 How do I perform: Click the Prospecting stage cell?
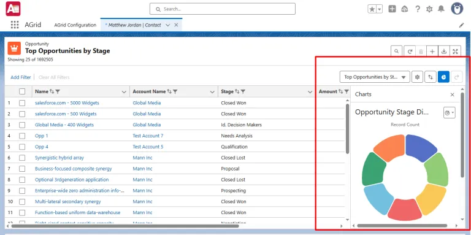[x=234, y=191]
